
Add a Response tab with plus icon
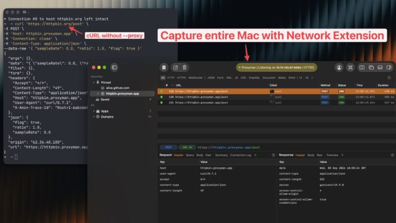click(x=342, y=155)
